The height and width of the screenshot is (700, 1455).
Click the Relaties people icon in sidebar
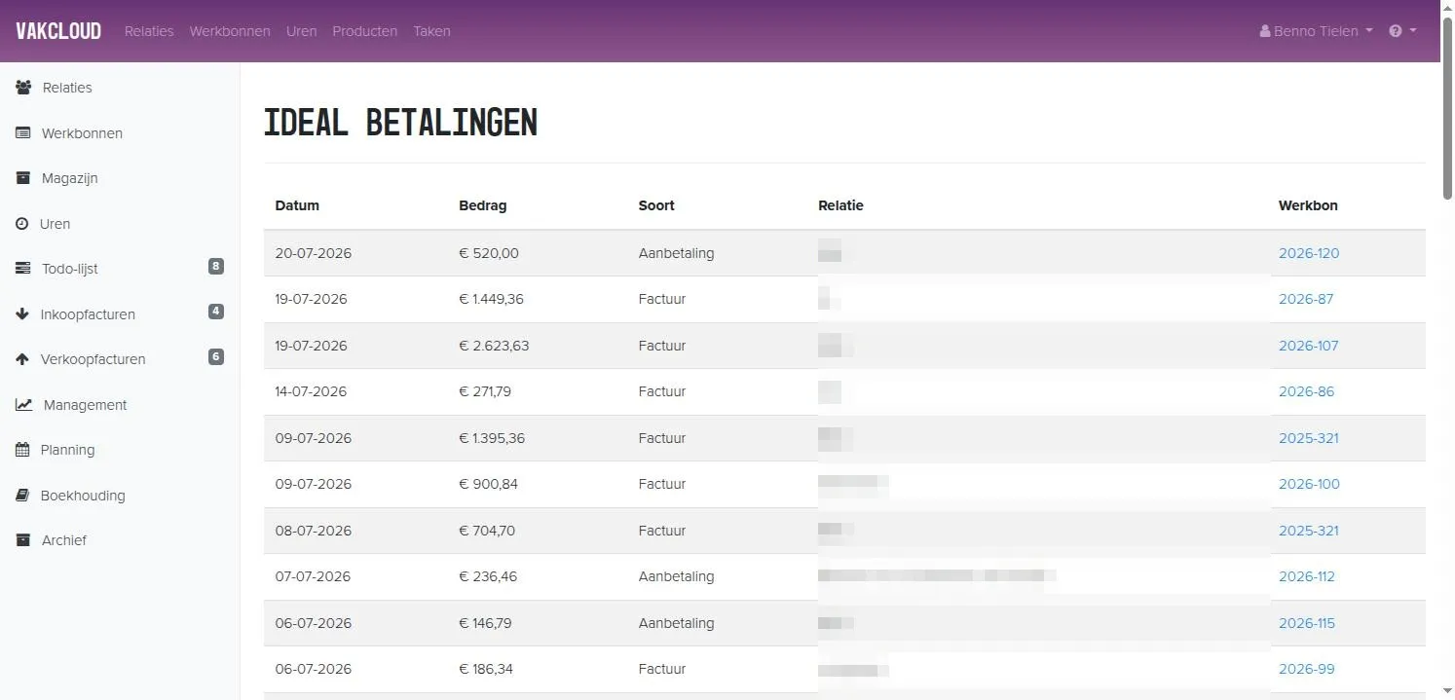pyautogui.click(x=23, y=88)
